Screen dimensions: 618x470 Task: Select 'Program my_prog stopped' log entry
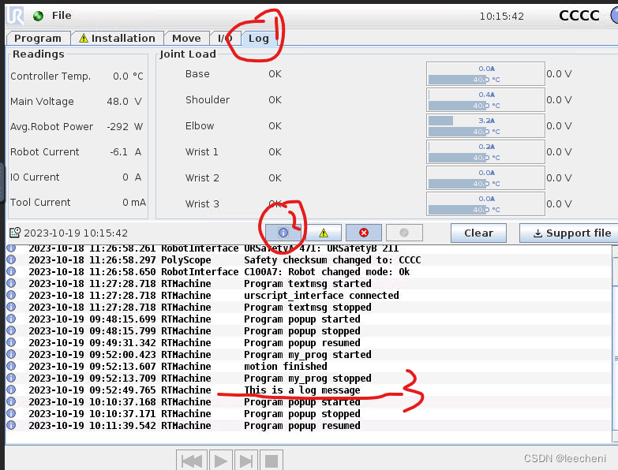point(309,379)
